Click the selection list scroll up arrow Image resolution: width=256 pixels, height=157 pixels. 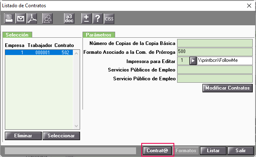coord(76,53)
